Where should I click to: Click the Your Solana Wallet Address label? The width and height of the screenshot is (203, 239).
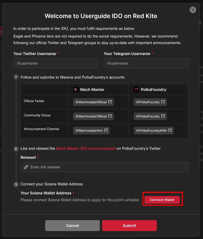point(46,193)
